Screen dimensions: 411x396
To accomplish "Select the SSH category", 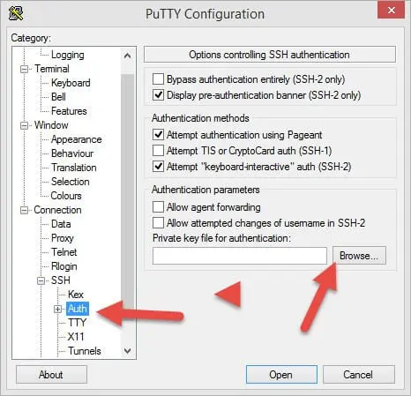I will 61,280.
